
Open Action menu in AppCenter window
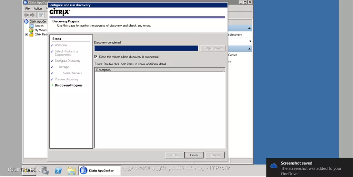click(38, 9)
